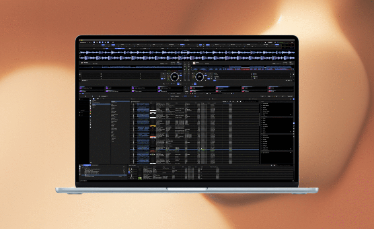
Task: Click the Vertigo track artwork on deck 1
Action: 81,62
